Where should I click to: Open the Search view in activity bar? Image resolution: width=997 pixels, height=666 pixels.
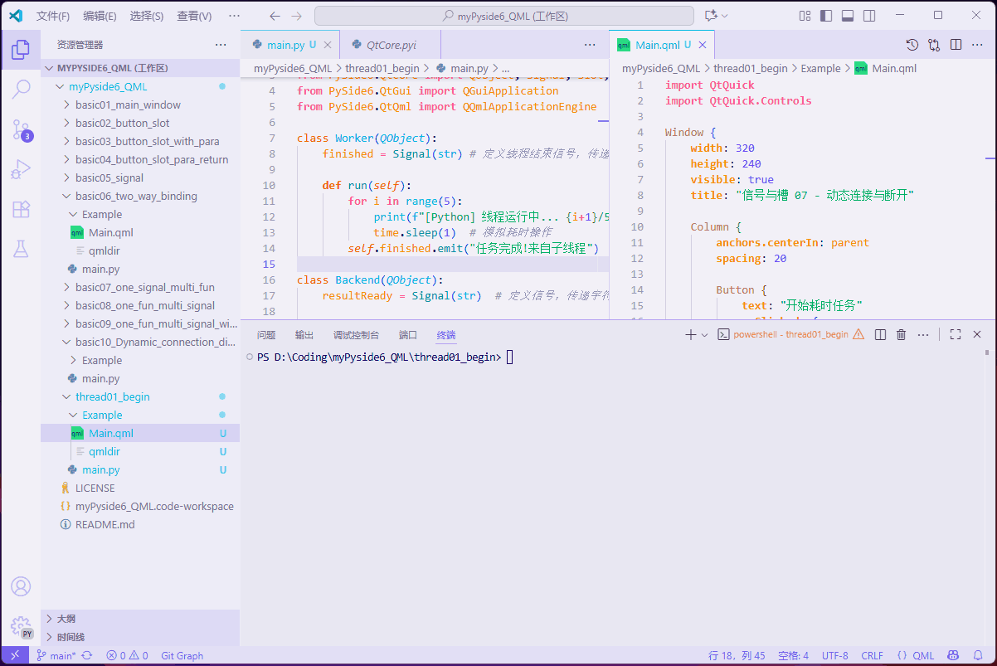point(21,90)
